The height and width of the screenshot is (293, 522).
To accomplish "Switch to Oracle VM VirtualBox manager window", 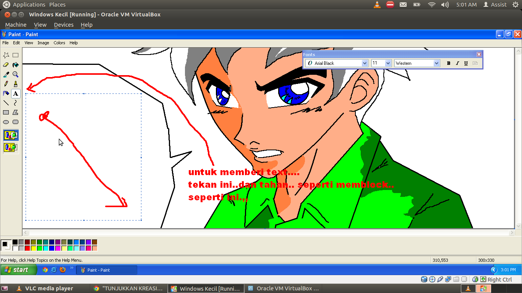I will [283, 288].
